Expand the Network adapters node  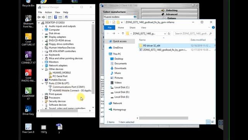(43, 66)
